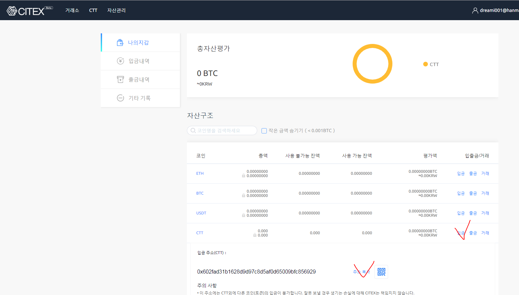Copy the deposit address with 주소 복사
This screenshot has height=295, width=519.
click(362, 272)
